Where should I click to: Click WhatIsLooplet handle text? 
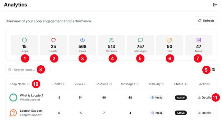(30, 99)
